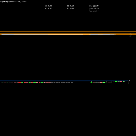The width and height of the screenshot is (136, 136).
Task: Click the OH: 23.24 reading
Action: tap(94, 8)
